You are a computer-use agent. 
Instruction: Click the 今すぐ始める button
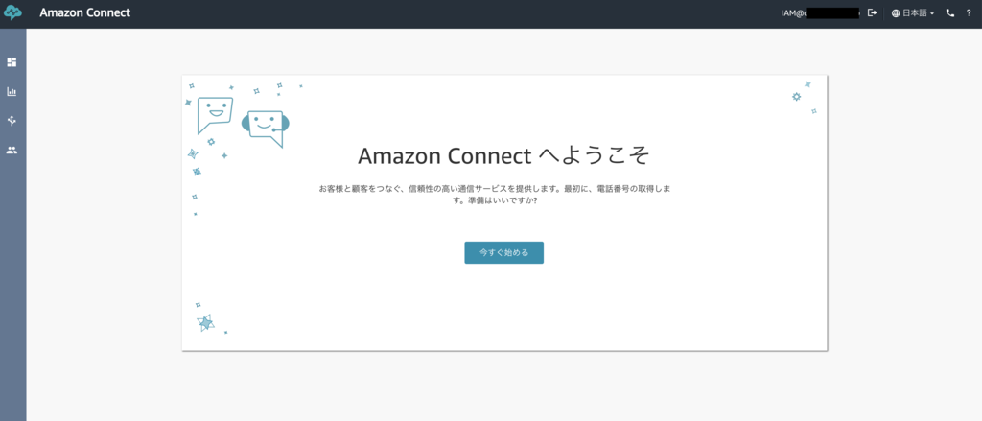pyautogui.click(x=504, y=252)
